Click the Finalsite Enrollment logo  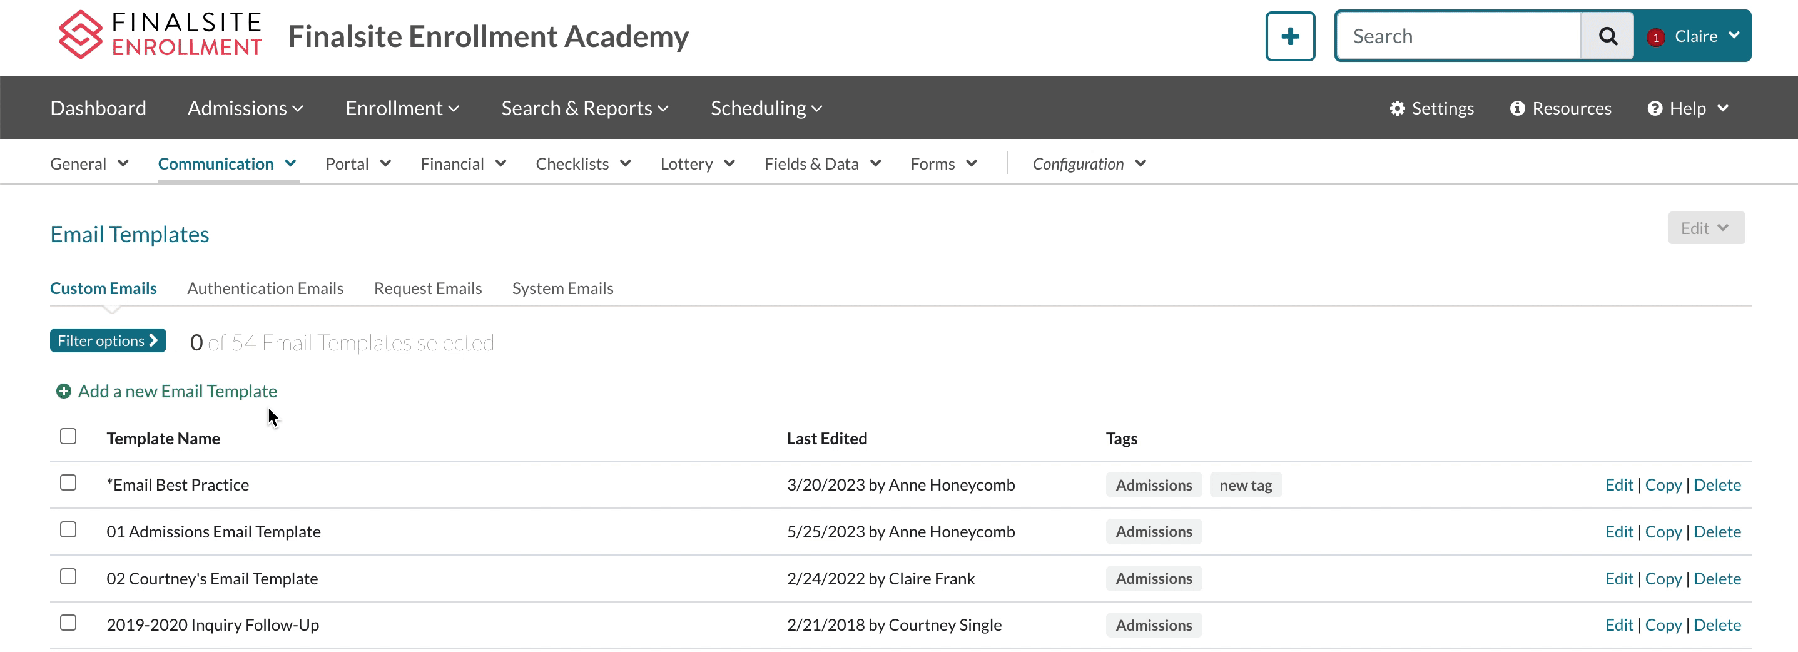tap(160, 35)
